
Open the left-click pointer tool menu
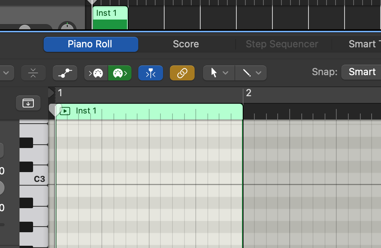219,73
